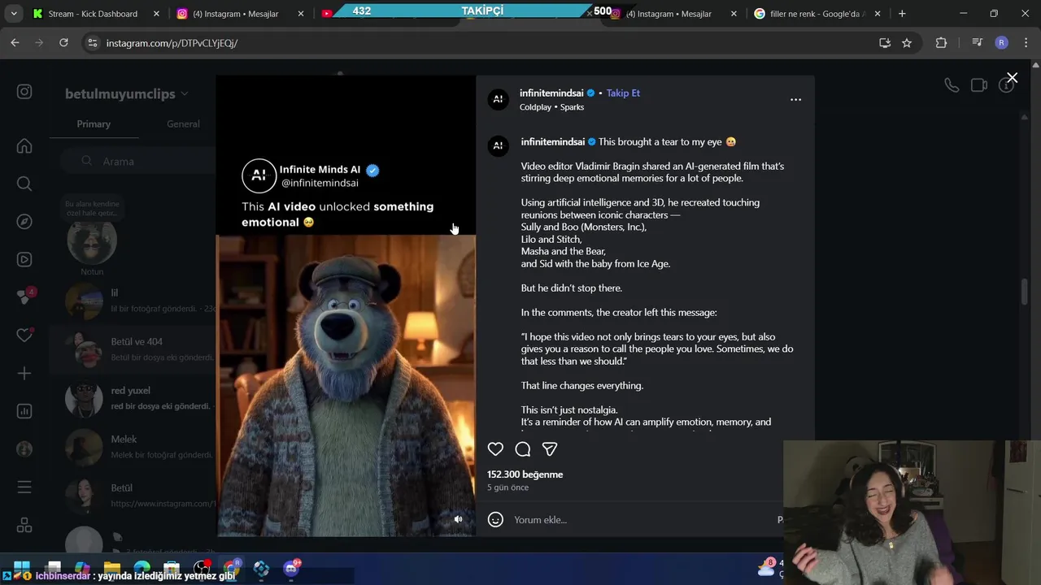
Task: Open conversation with Melek
Action: [132, 447]
